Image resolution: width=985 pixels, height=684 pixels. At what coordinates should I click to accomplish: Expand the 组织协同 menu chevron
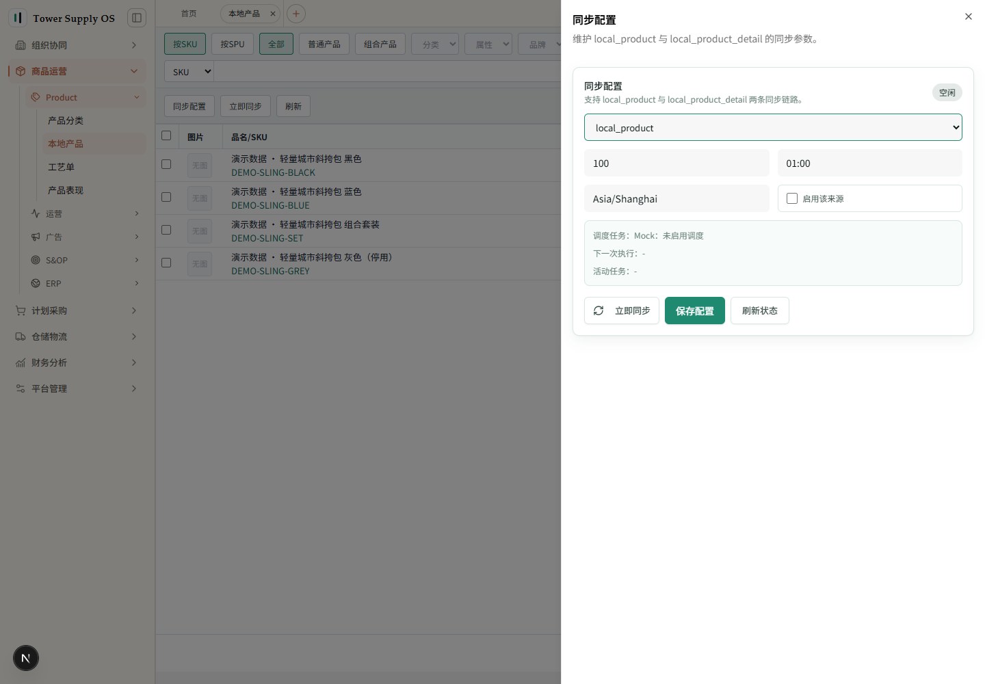(x=134, y=45)
